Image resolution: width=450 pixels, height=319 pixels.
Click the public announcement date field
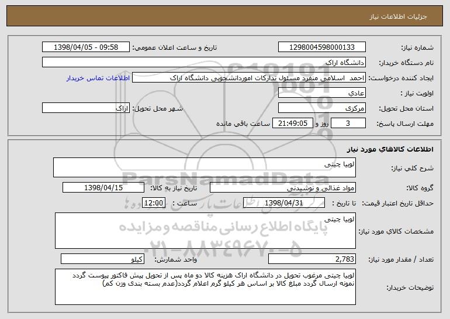tap(86, 47)
